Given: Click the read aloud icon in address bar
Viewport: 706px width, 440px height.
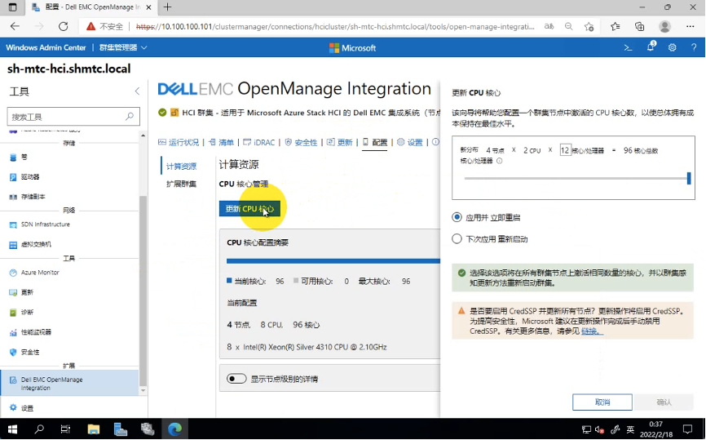Looking at the screenshot, I should click(x=549, y=27).
